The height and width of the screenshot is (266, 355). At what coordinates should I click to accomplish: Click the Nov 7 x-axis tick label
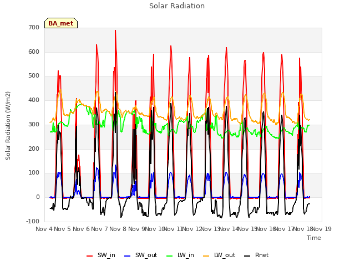point(99,229)
